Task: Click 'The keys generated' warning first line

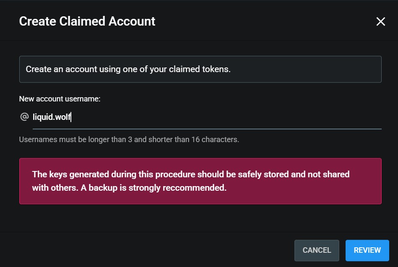Action: coord(191,174)
